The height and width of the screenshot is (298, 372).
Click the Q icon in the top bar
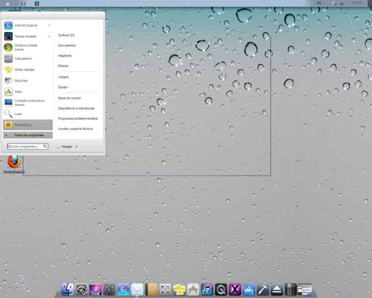pyautogui.click(x=37, y=3)
